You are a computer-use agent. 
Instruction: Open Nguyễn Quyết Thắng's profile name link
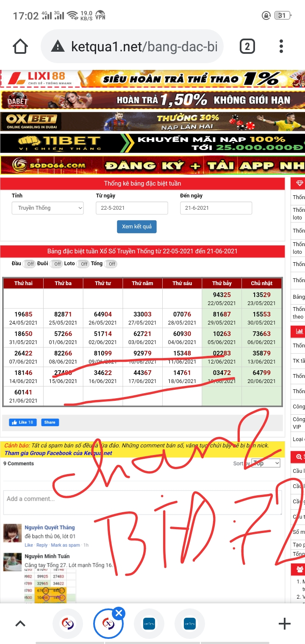click(x=50, y=527)
